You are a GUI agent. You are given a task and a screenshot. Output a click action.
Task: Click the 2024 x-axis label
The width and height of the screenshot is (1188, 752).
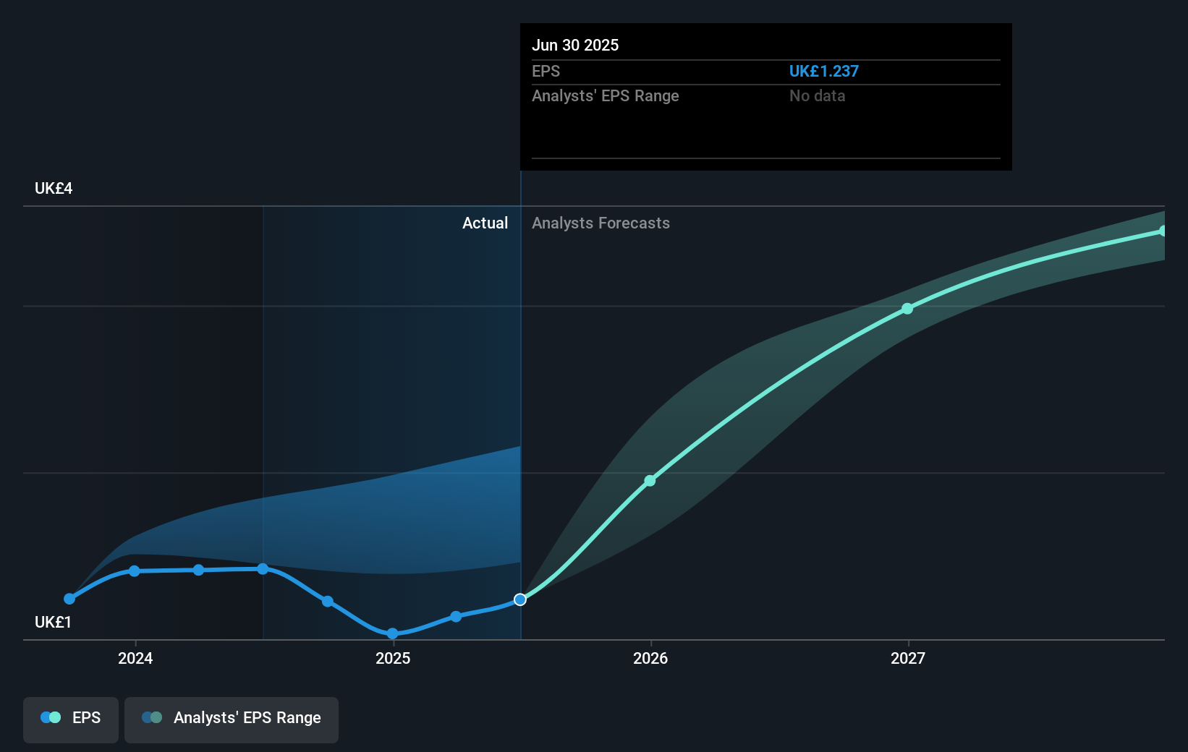pos(135,658)
